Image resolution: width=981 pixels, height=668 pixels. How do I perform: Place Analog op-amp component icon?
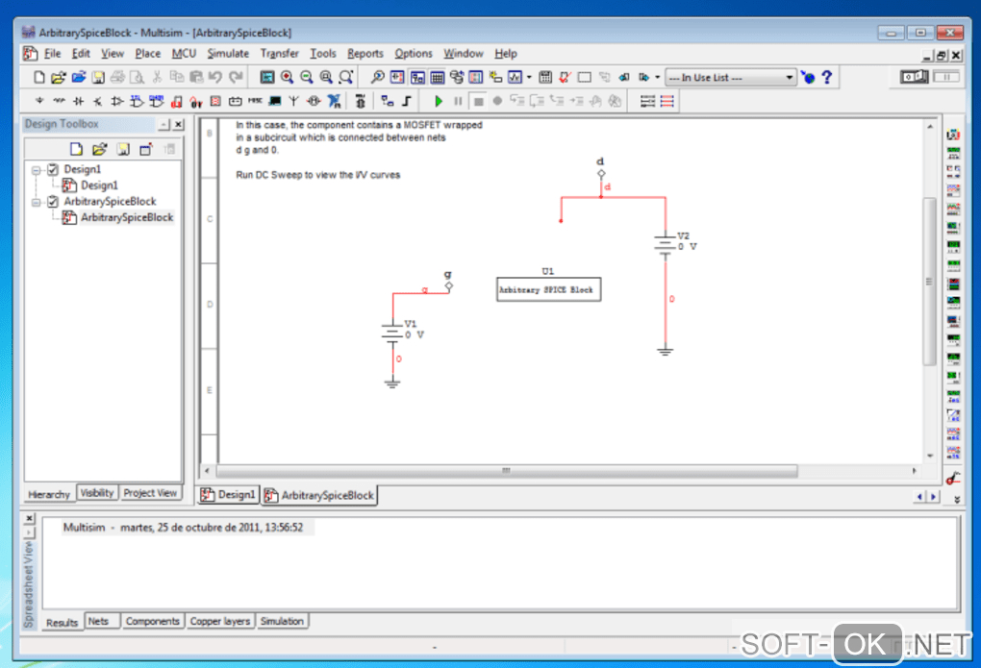point(117,101)
